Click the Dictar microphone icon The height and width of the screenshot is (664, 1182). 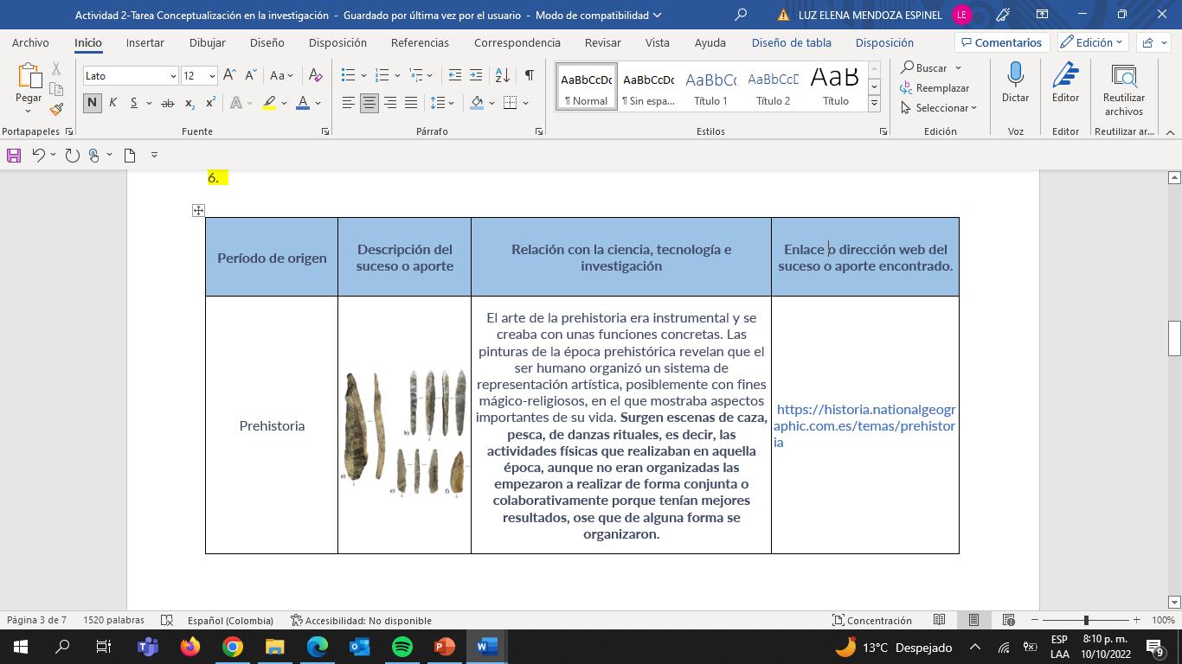(x=1015, y=76)
